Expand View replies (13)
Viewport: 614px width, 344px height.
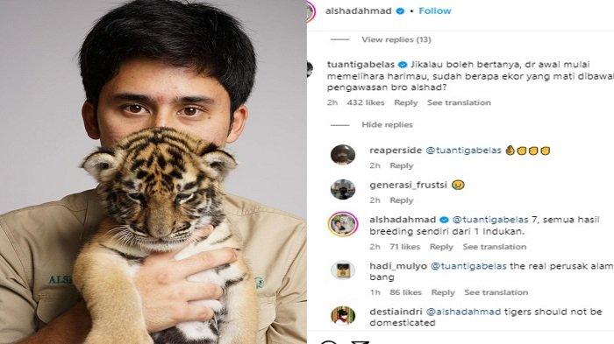(x=396, y=39)
